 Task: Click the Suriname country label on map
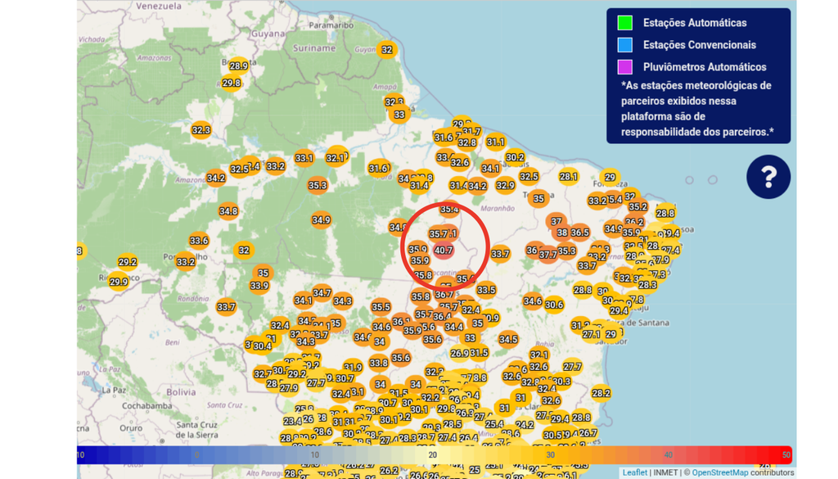(314, 48)
